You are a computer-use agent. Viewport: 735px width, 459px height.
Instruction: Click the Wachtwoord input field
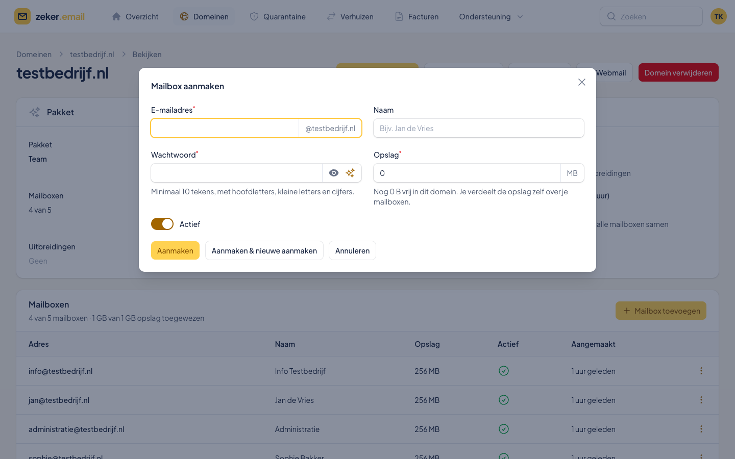coord(236,173)
